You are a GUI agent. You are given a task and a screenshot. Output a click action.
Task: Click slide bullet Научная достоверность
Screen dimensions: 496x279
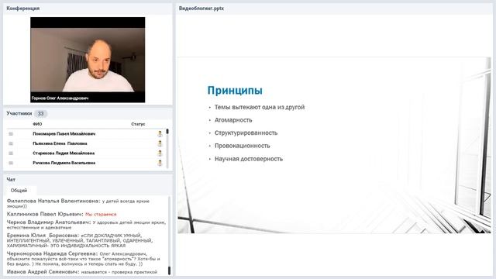pyautogui.click(x=249, y=159)
